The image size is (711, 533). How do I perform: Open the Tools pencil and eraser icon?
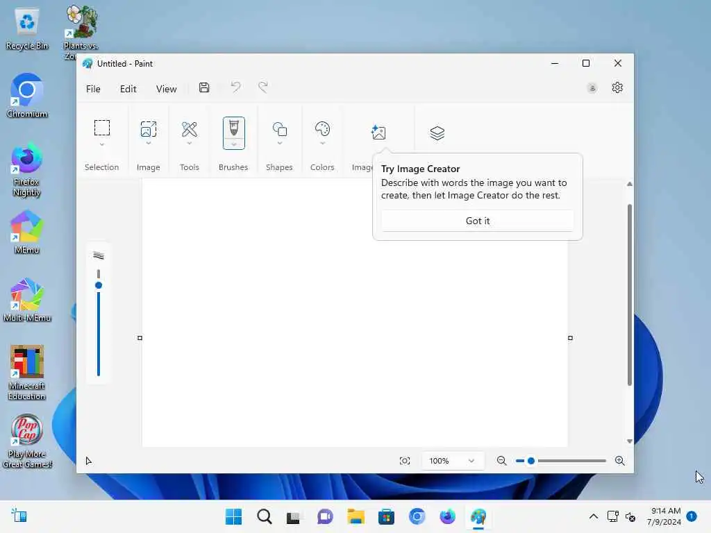pyautogui.click(x=190, y=129)
